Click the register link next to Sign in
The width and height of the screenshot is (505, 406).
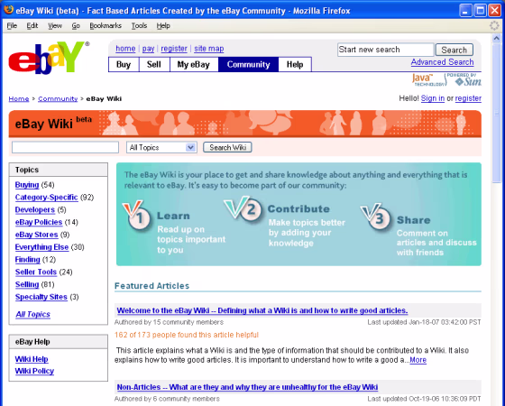[468, 98]
